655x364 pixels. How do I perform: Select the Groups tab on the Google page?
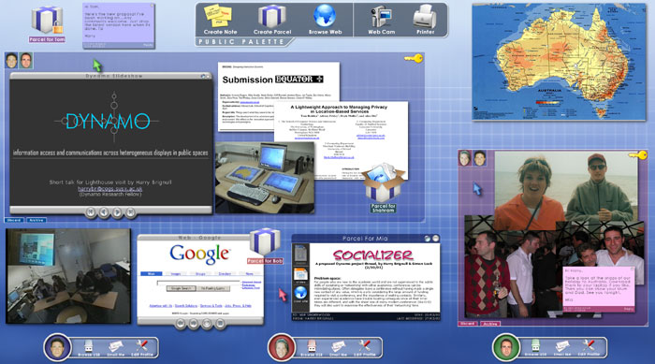tap(200, 274)
